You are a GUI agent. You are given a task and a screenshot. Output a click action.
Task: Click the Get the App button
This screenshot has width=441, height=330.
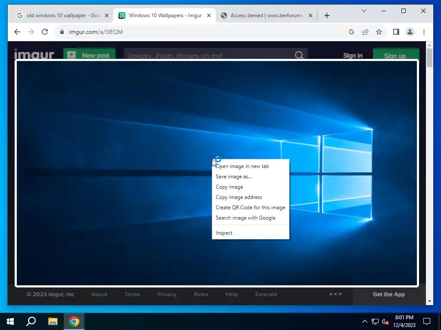[389, 294]
